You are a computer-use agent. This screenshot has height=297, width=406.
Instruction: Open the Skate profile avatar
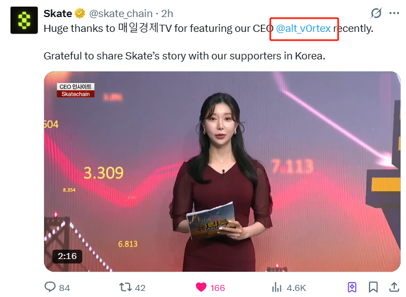point(24,20)
